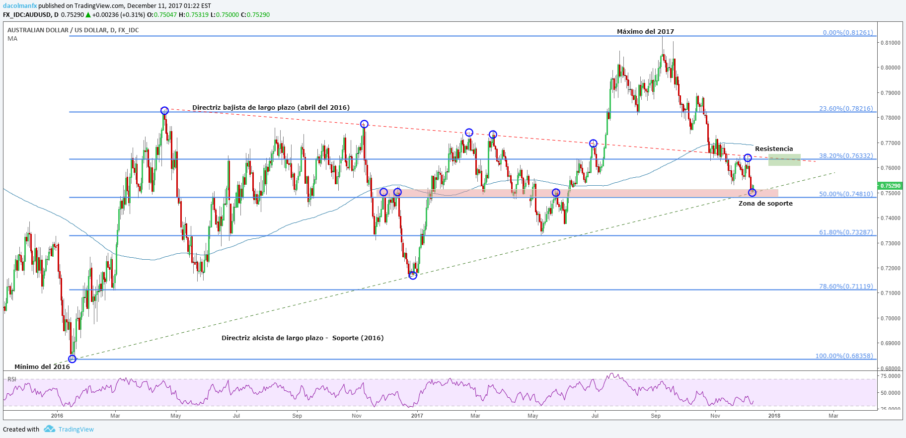Click the 50.00%(0.74810) Fibonacci level label
The image size is (906, 438).
point(846,194)
